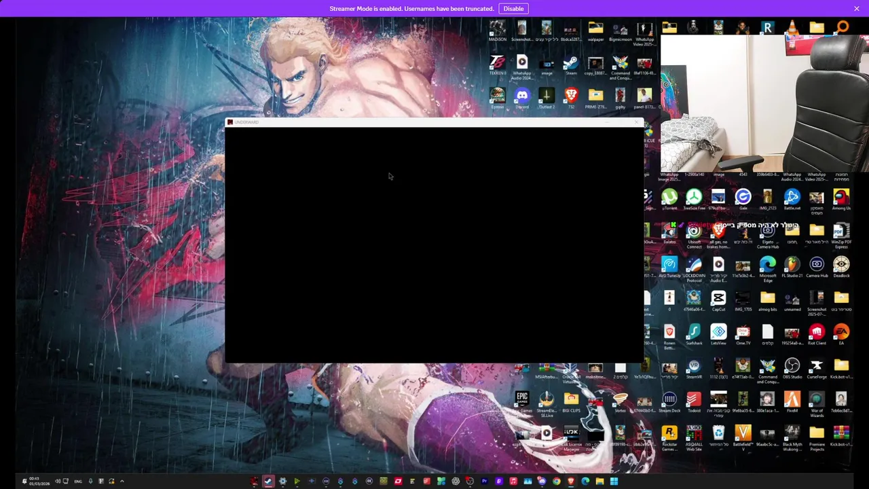The height and width of the screenshot is (489, 869).
Task: Open the Windows Start button on taskbar
Action: [614, 482]
